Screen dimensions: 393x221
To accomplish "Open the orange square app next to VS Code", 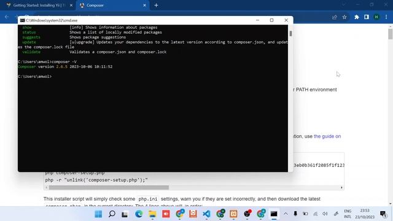I will pyautogui.click(x=193, y=214).
